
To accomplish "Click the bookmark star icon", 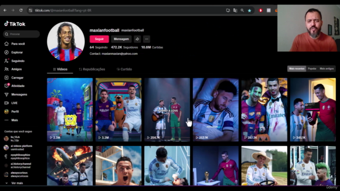I will pyautogui.click(x=250, y=10).
